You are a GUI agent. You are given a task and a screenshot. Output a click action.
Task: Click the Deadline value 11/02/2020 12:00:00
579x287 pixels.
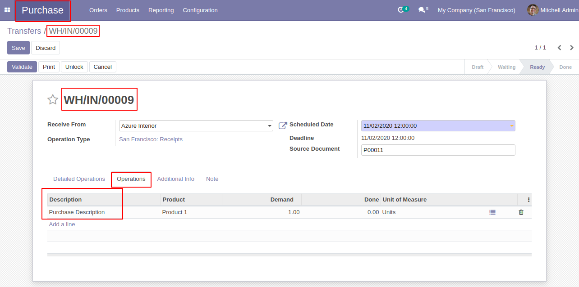388,138
